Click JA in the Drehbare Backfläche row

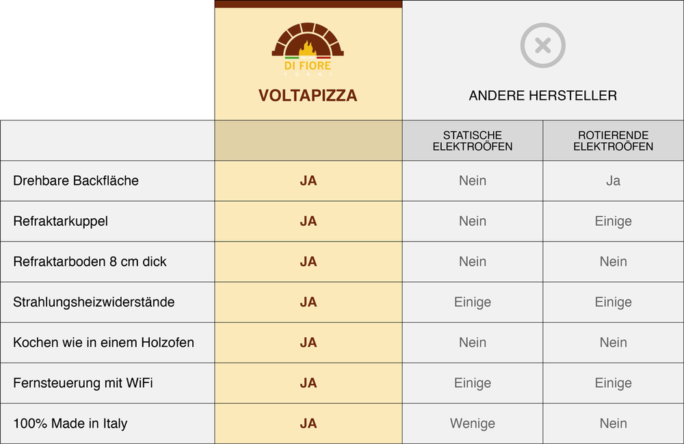tap(308, 181)
